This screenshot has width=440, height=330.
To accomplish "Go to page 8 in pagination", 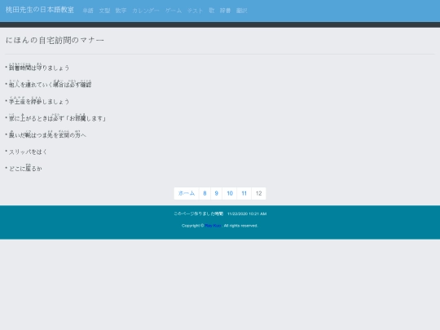I will tap(205, 193).
